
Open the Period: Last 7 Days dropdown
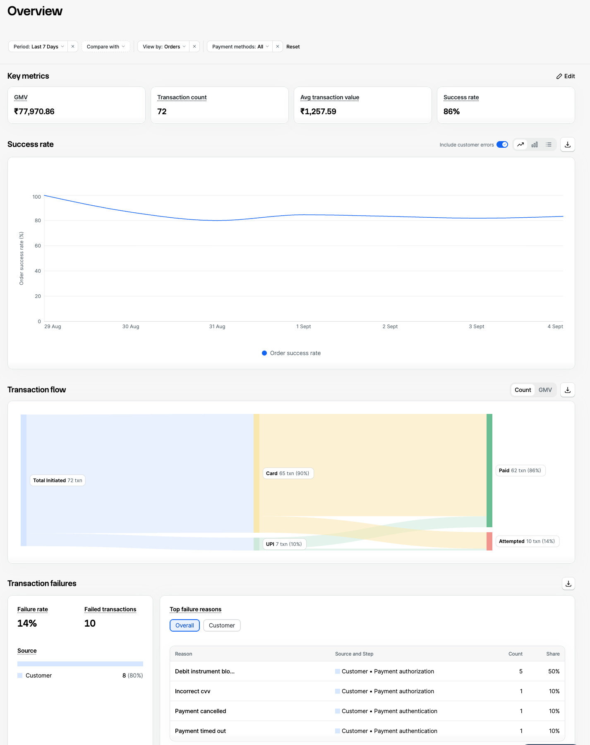point(38,46)
